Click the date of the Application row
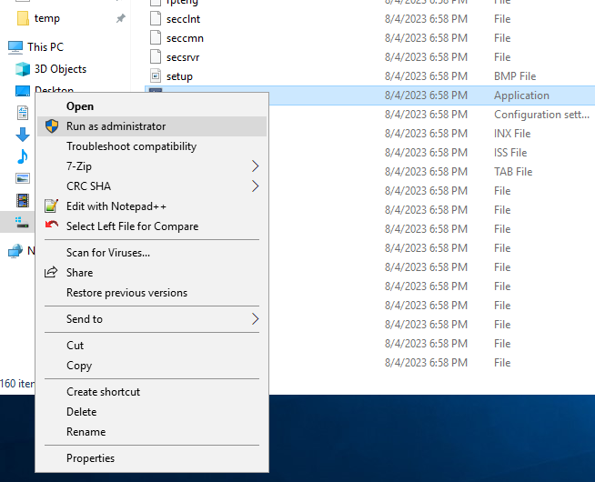The image size is (595, 482). [426, 95]
